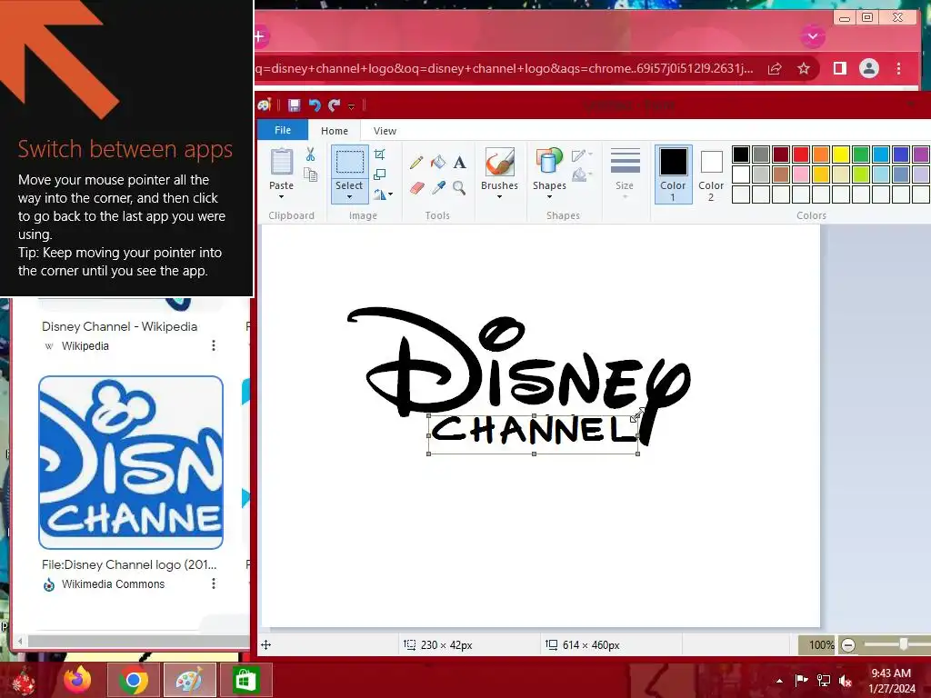The image size is (931, 698).
Task: Select the Fill with color bucket
Action: tap(437, 162)
